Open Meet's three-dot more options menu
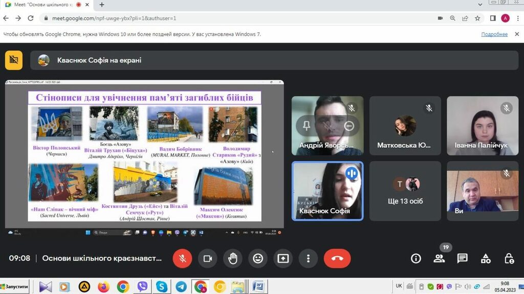This screenshot has width=524, height=294. pos(308,258)
